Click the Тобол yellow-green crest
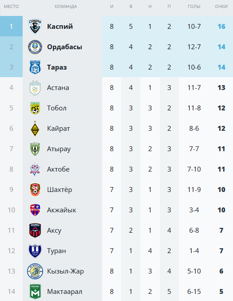Viewport: 233px width, 301px height. click(x=35, y=108)
